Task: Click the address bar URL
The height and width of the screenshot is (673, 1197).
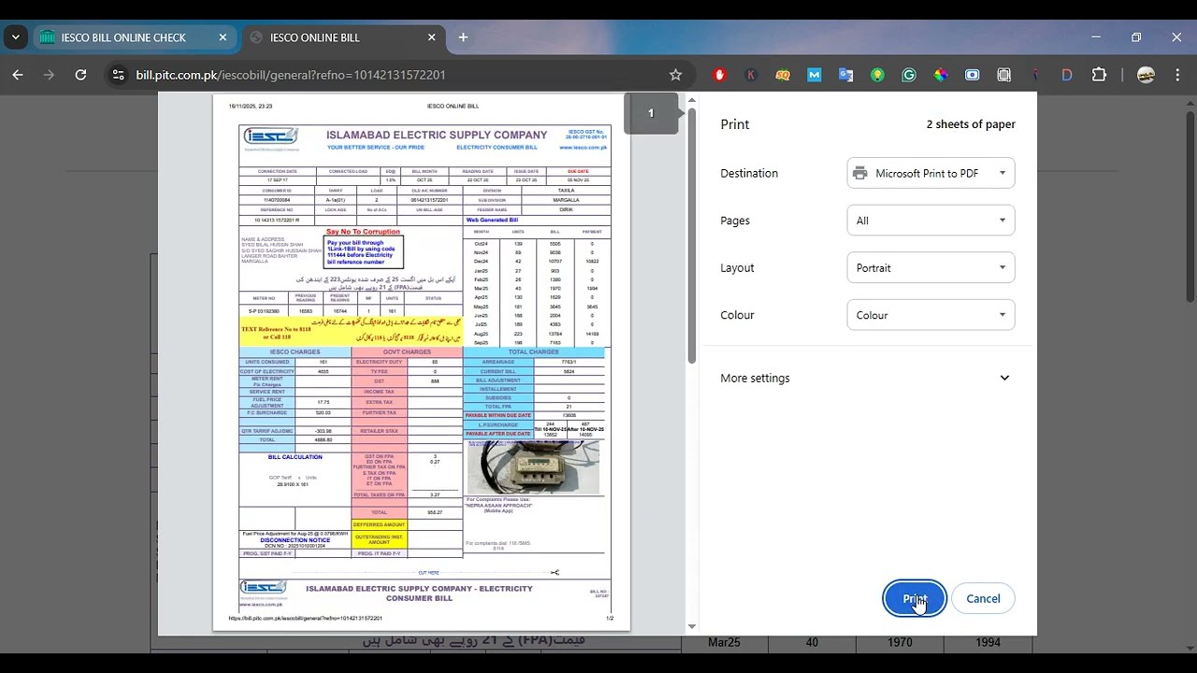Action: [x=291, y=75]
